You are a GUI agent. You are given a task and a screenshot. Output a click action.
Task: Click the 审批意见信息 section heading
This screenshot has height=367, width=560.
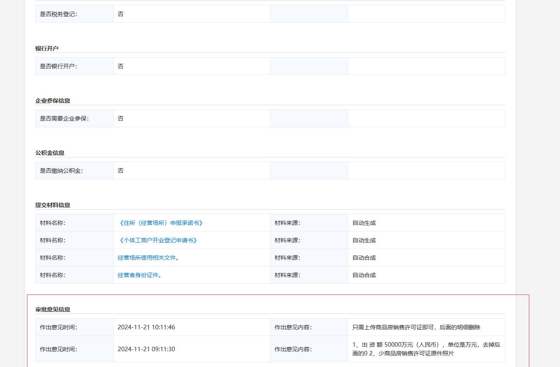(x=53, y=309)
